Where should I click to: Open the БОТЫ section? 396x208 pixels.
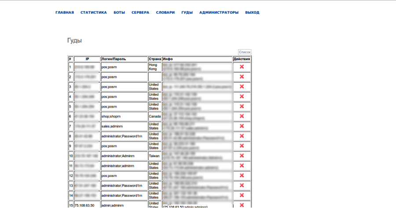pos(119,13)
